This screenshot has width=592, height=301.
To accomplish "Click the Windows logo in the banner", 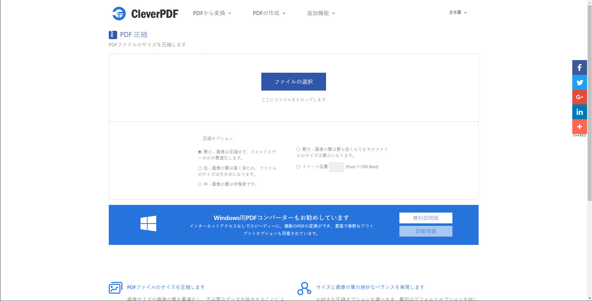I will click(x=149, y=223).
